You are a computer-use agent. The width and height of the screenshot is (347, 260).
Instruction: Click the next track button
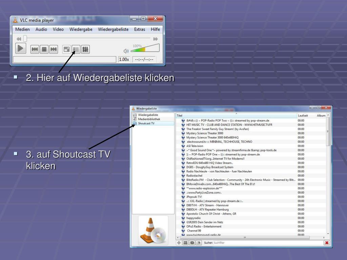pyautogui.click(x=54, y=49)
